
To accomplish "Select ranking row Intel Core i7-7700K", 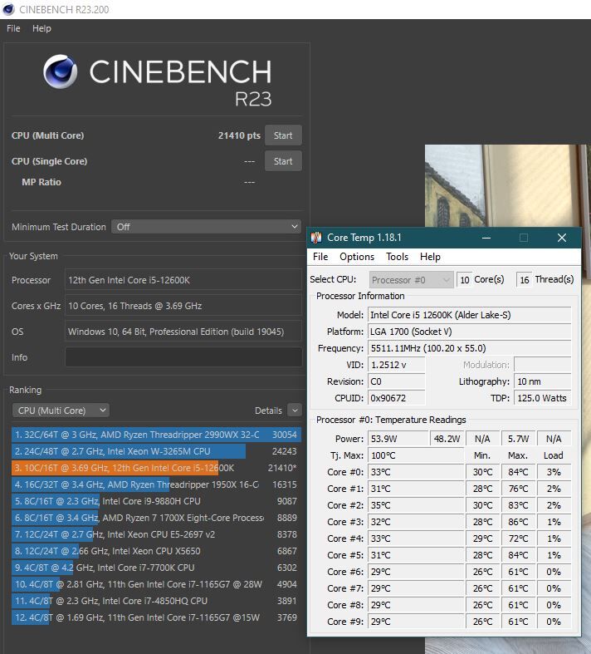I will click(x=156, y=568).
